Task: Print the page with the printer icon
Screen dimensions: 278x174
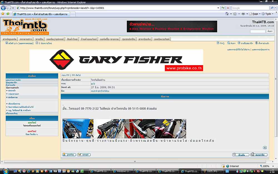Action: (243, 14)
